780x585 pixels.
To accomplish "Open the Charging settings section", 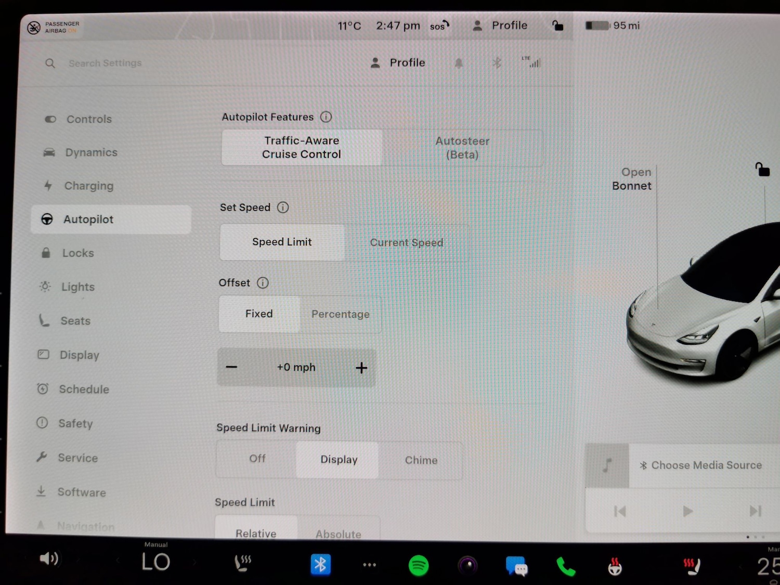I will [88, 186].
